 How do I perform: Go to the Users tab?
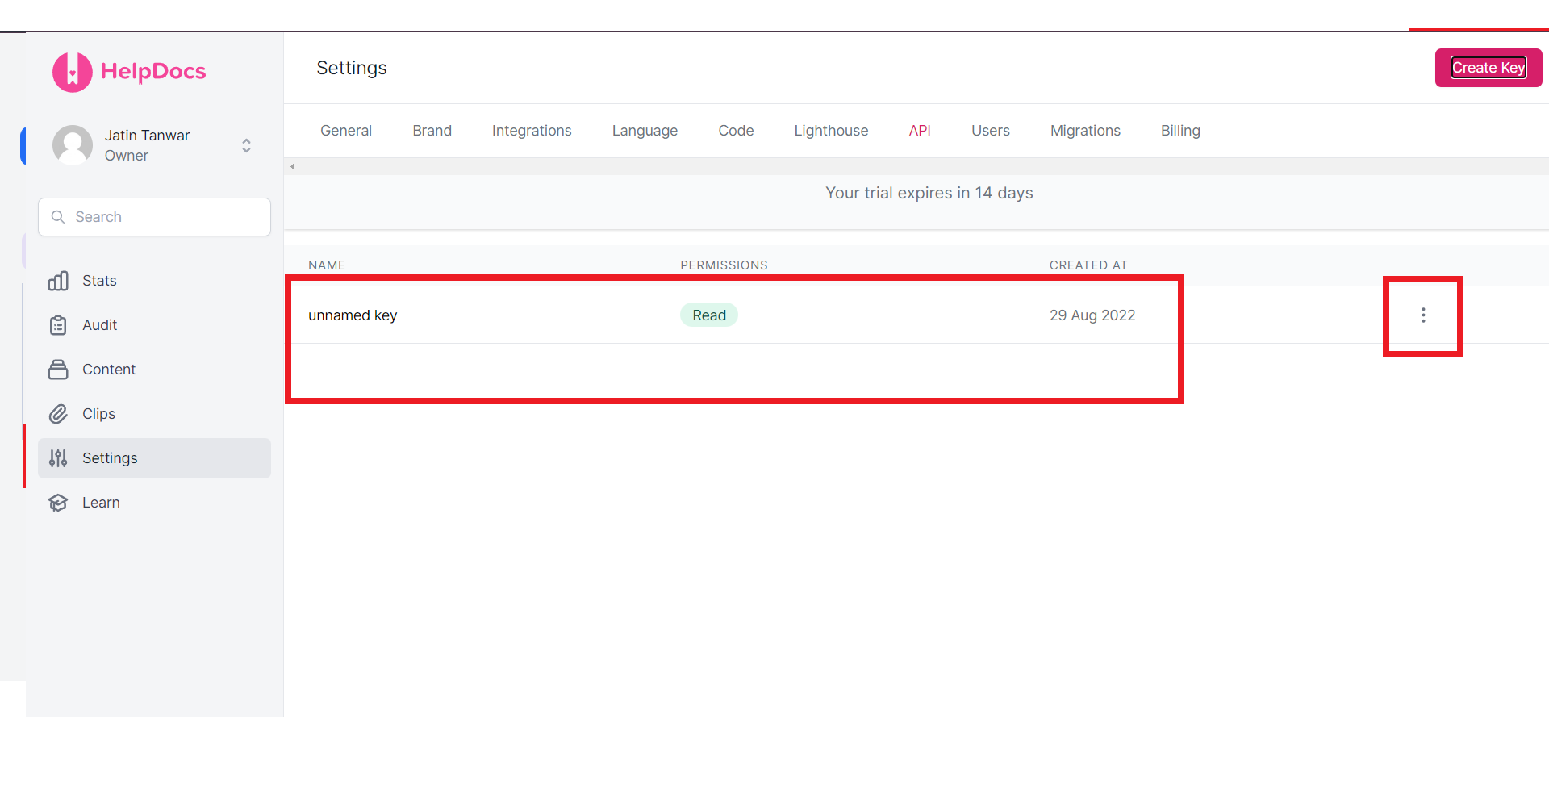990,131
